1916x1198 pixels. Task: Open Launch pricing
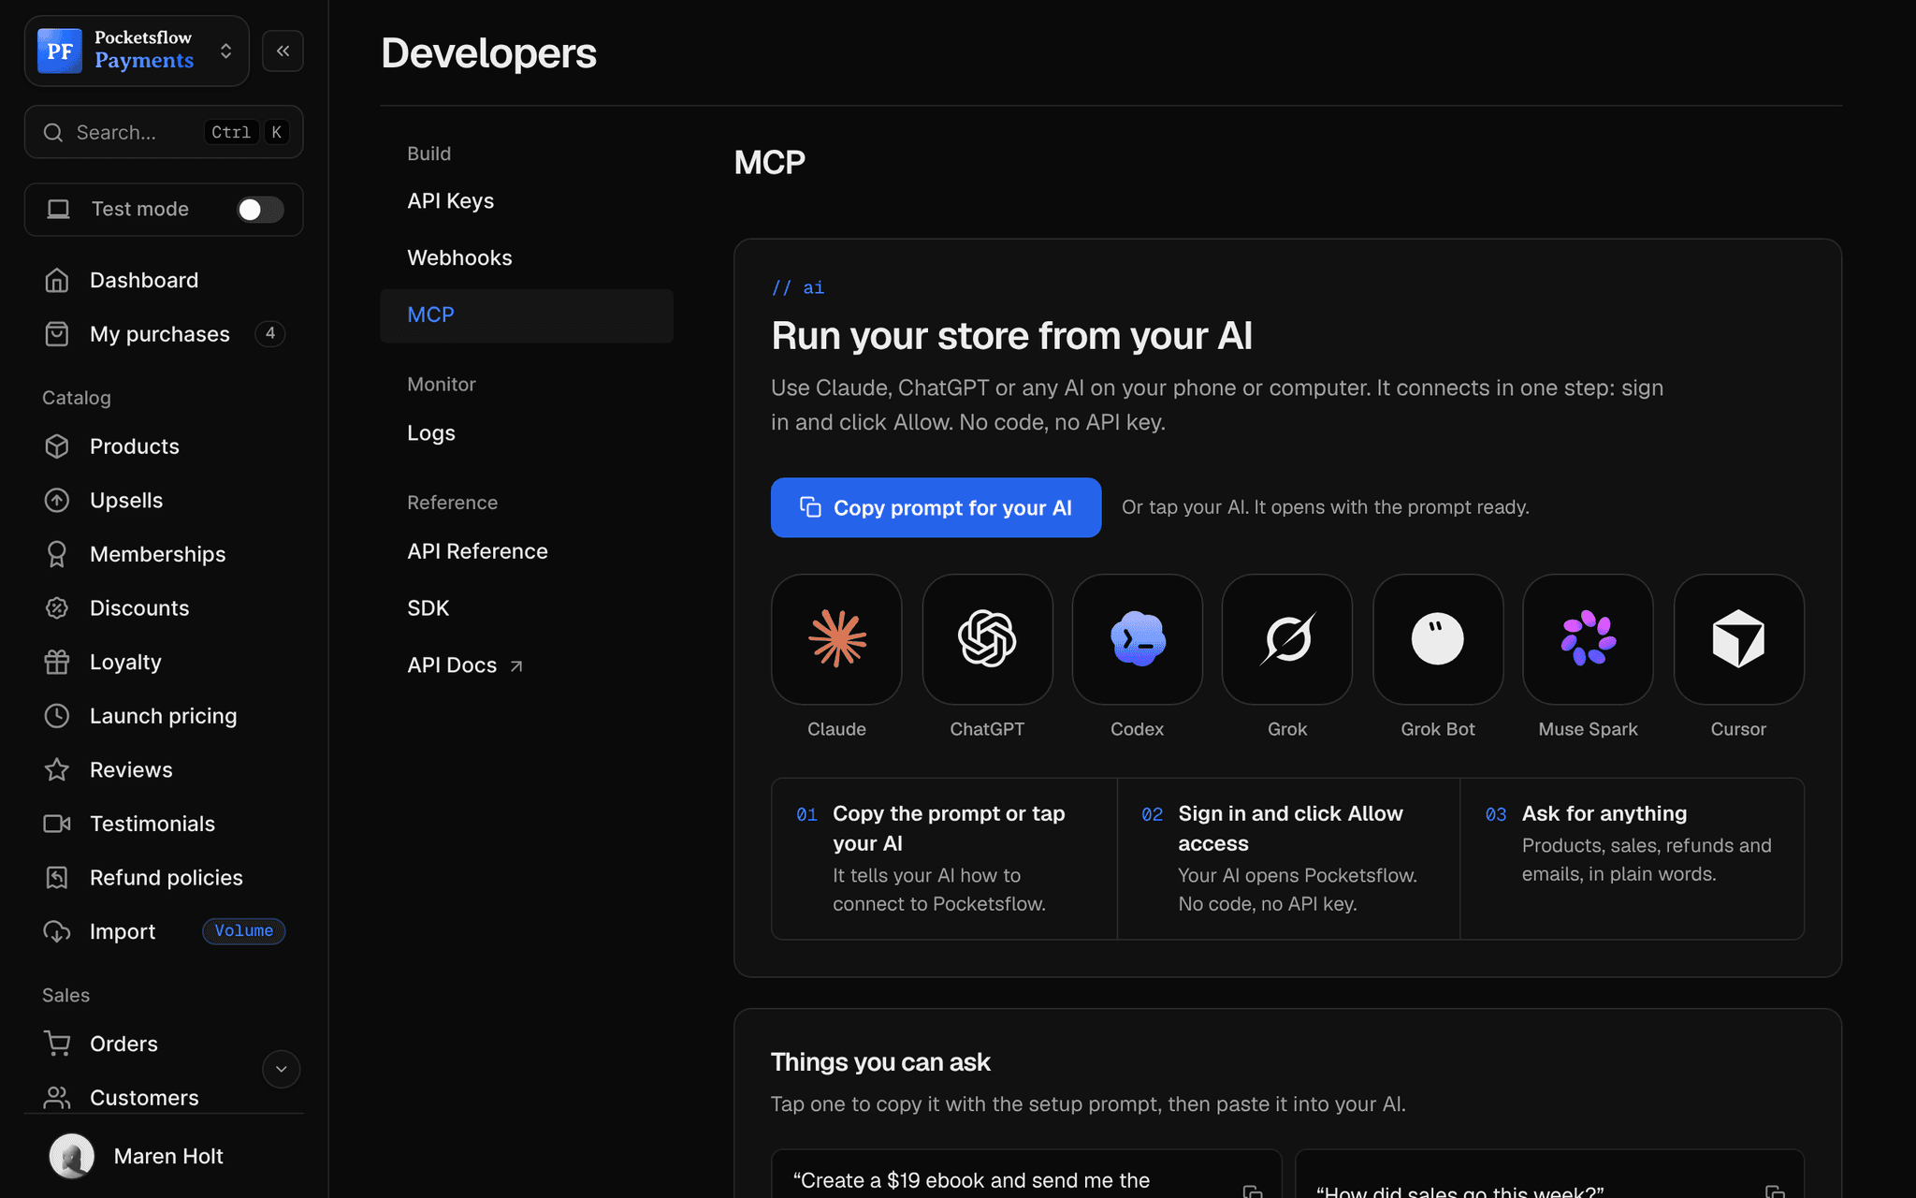tap(164, 716)
